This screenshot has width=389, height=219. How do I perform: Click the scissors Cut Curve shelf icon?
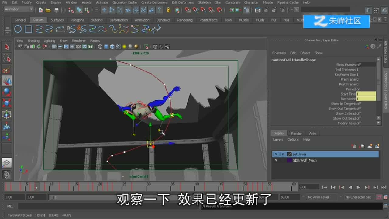(x=81, y=29)
